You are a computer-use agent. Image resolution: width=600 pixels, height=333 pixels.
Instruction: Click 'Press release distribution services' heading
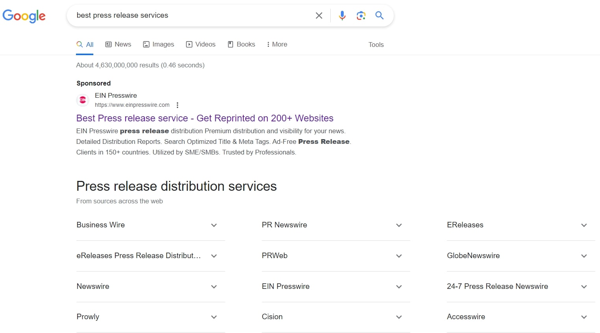pyautogui.click(x=176, y=186)
